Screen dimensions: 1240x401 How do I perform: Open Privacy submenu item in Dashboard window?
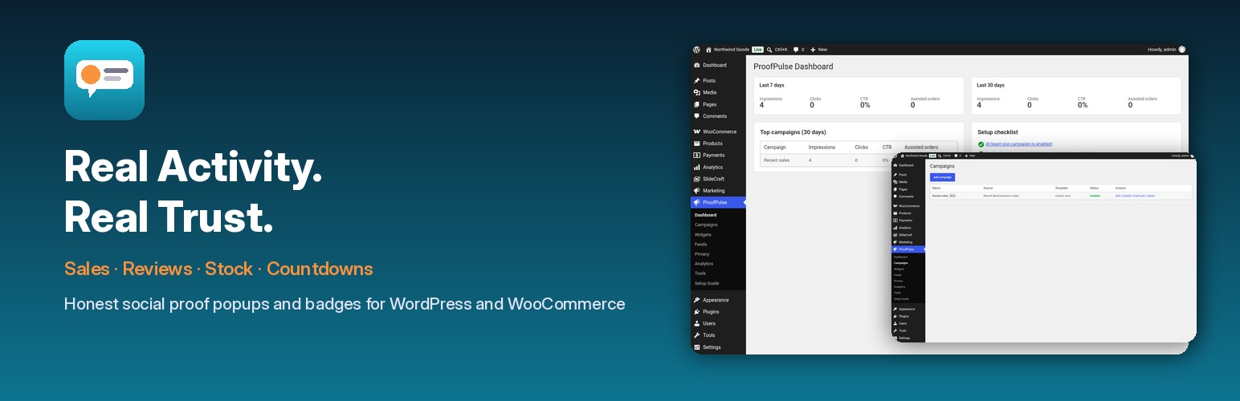[702, 253]
